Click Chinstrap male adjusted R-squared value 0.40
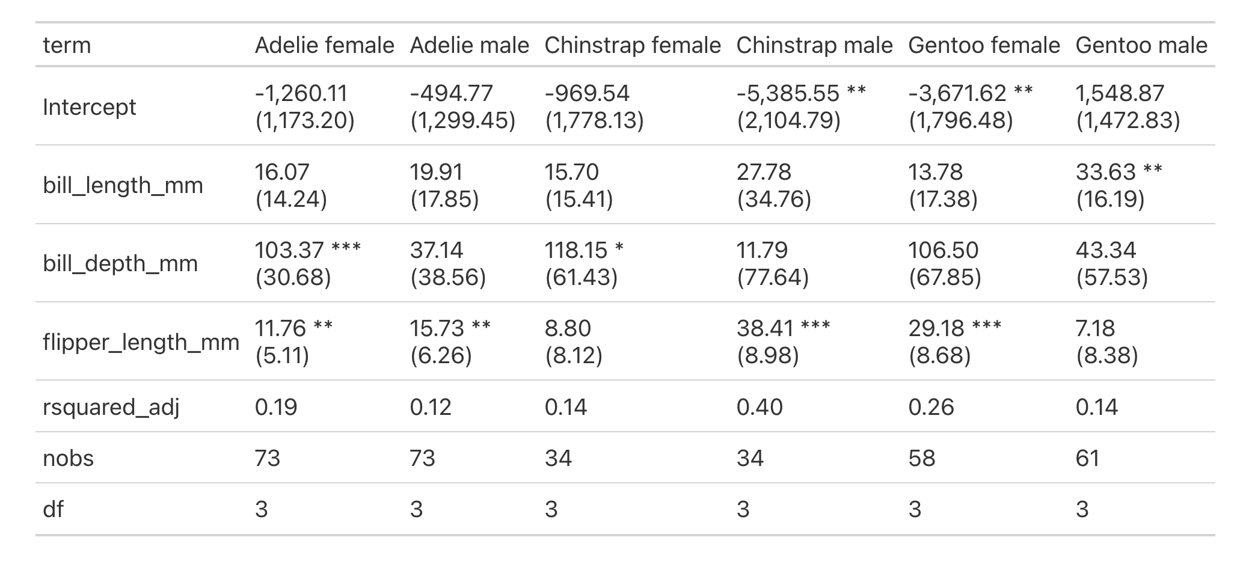 [760, 407]
